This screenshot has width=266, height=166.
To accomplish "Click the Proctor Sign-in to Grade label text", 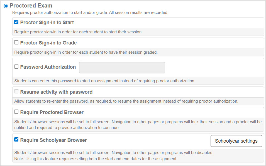I will point(48,43).
